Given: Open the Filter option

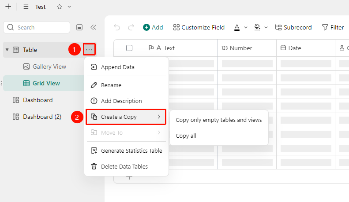Looking at the screenshot, I should point(333,27).
